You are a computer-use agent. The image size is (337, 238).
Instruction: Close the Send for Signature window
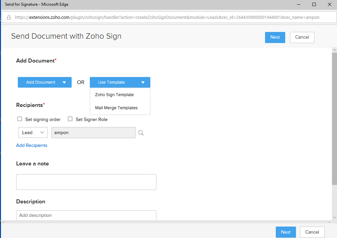[330, 4]
